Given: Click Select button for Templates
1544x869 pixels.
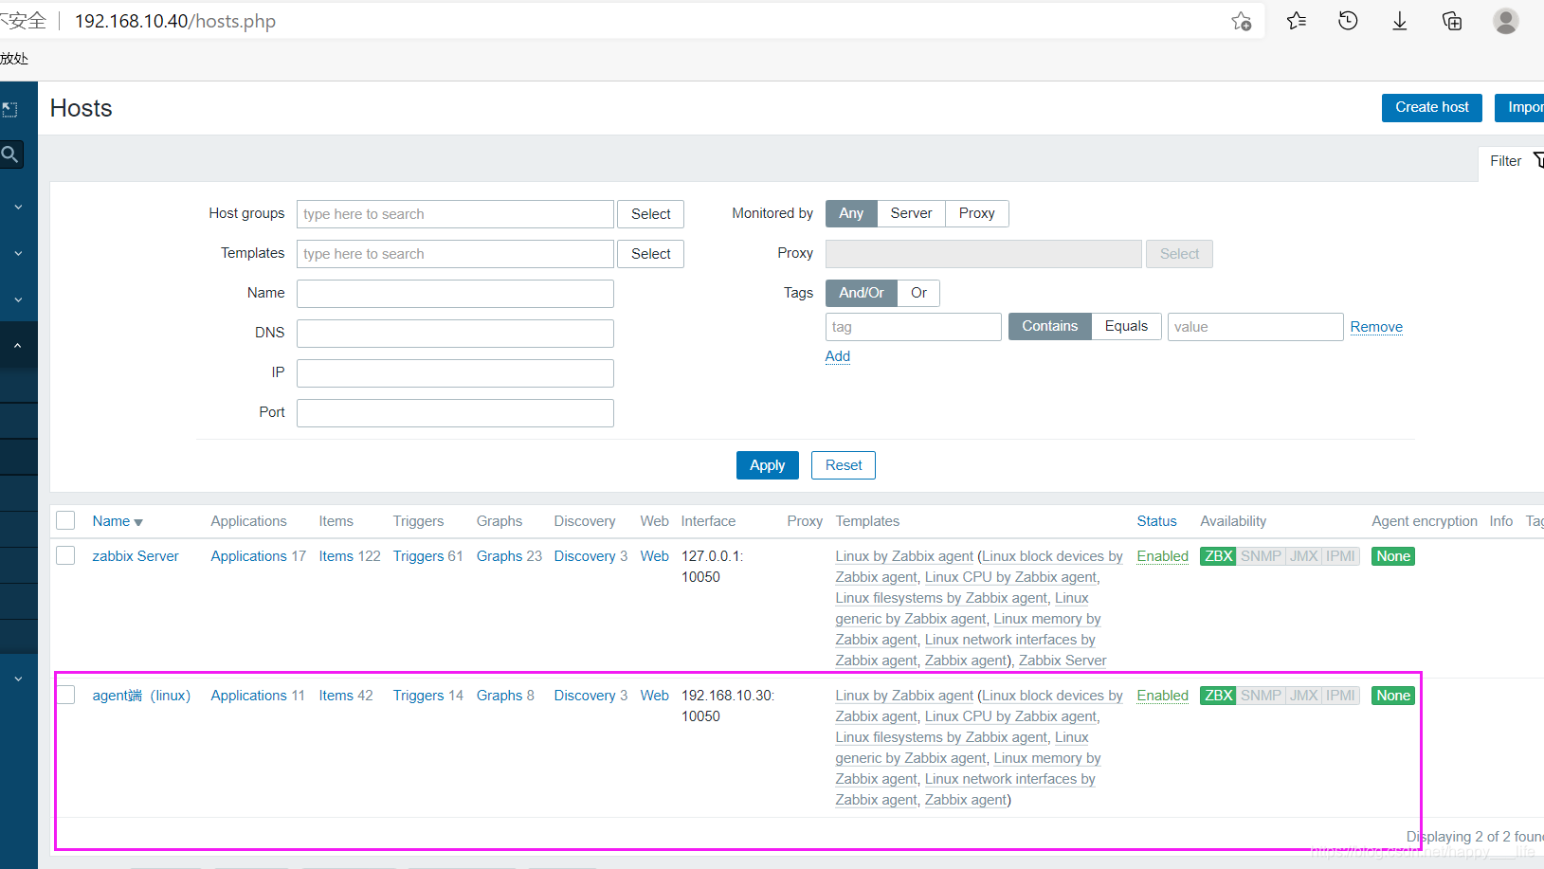Looking at the screenshot, I should pos(650,254).
